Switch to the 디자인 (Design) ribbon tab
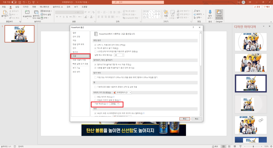The height and width of the screenshot is (148, 273). (x=26, y=7)
